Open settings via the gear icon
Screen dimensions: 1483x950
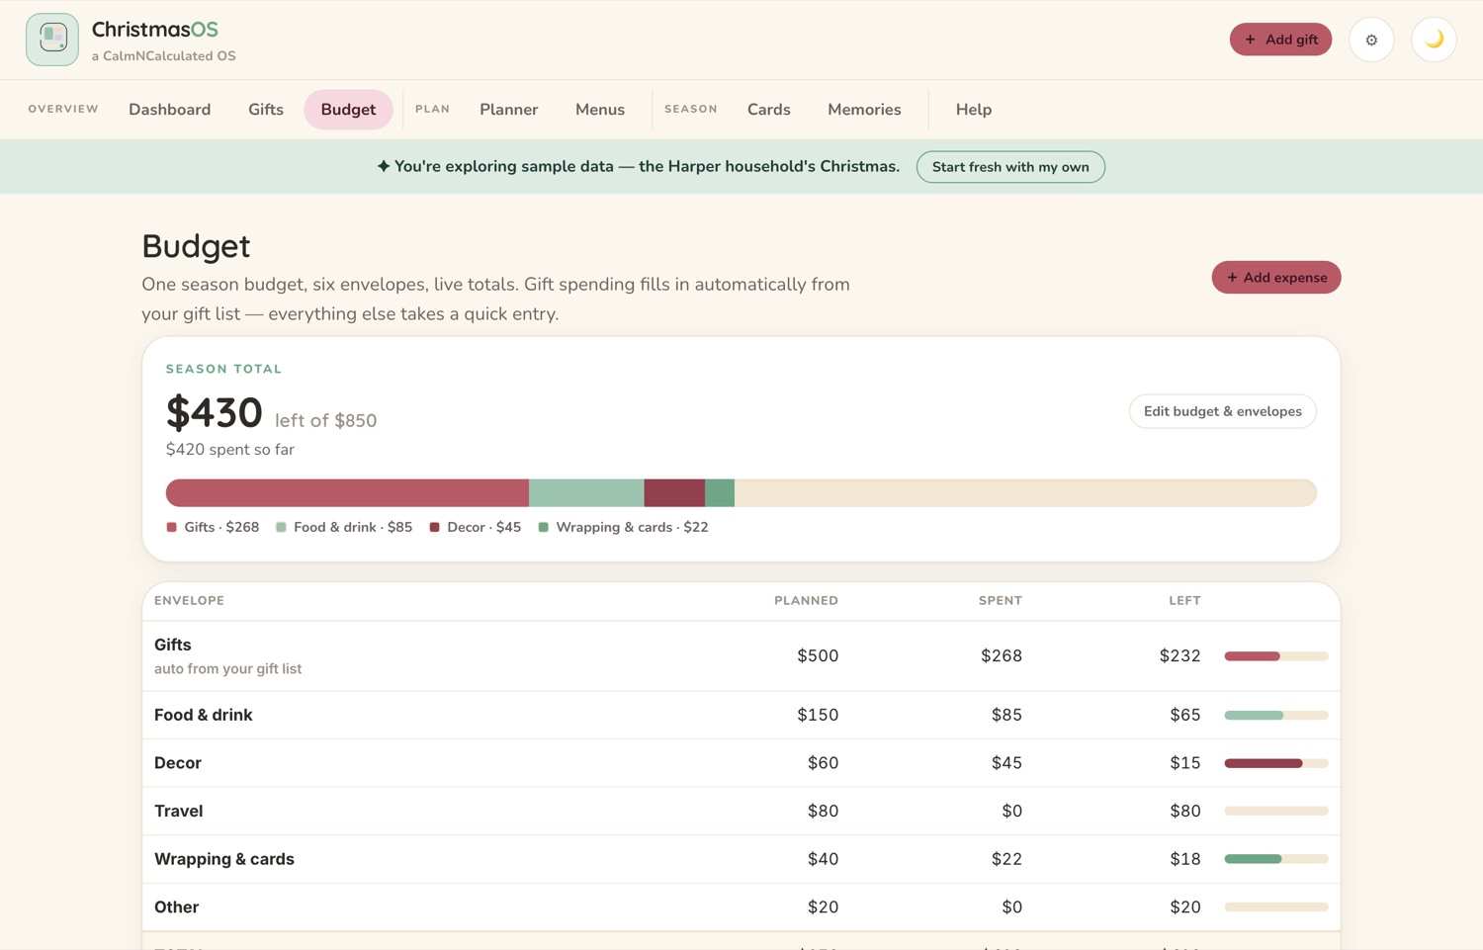1371,40
